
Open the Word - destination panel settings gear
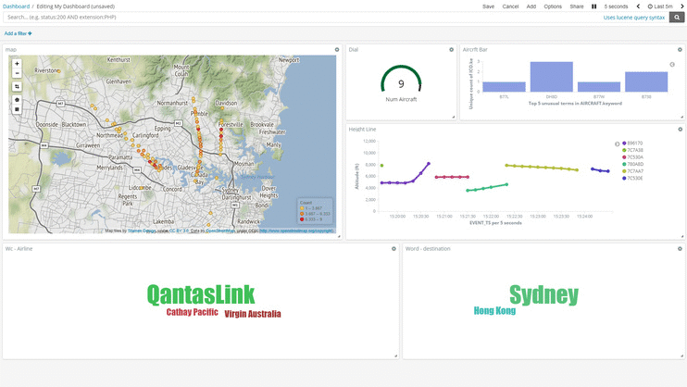pyautogui.click(x=680, y=248)
